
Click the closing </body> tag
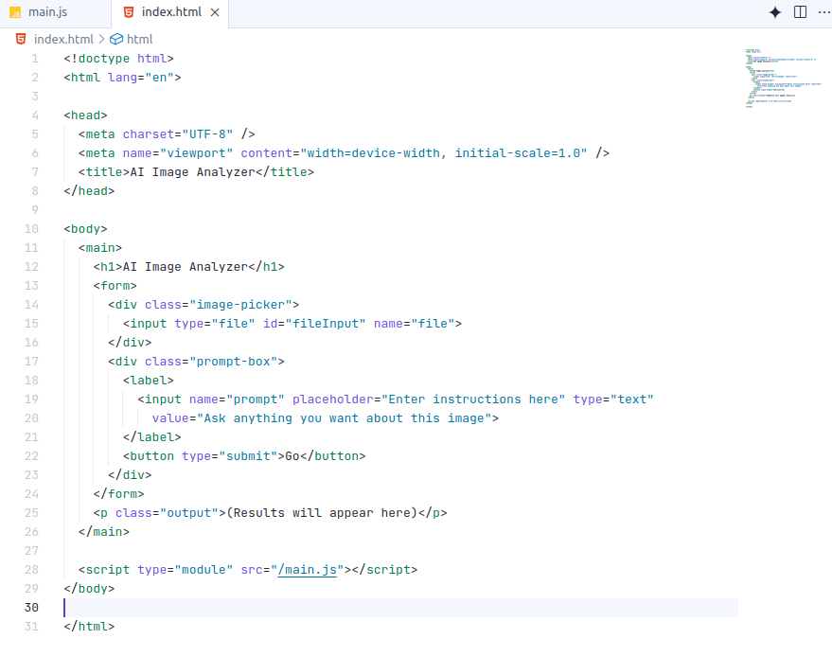tap(89, 589)
